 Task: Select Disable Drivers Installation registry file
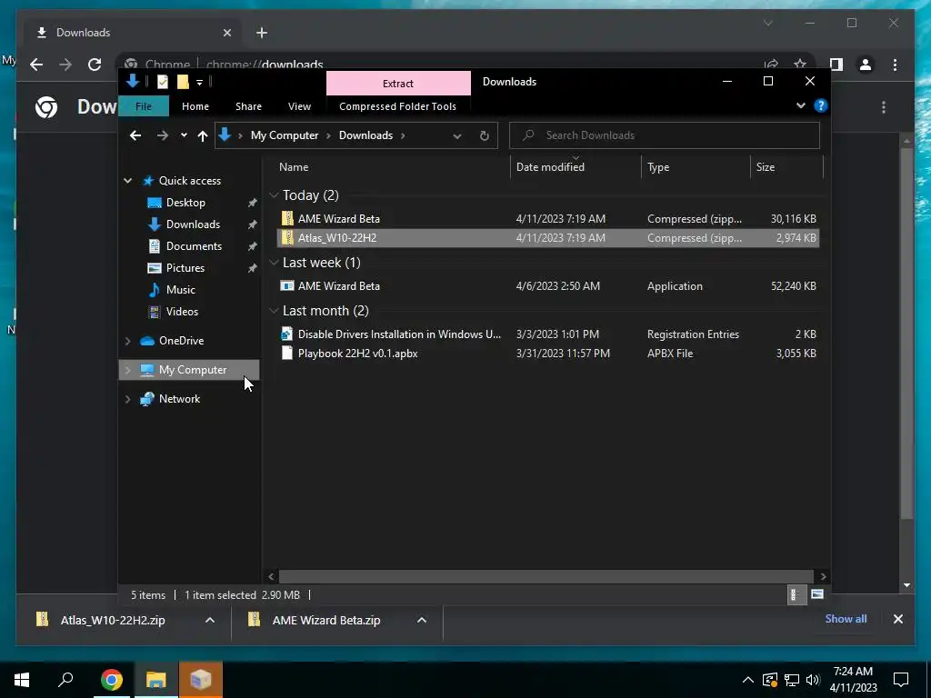(x=548, y=334)
